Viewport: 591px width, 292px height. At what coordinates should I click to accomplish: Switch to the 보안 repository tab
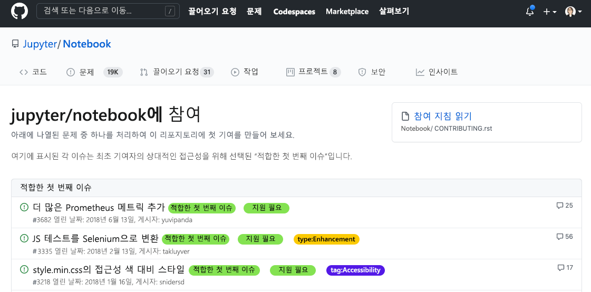pos(372,72)
